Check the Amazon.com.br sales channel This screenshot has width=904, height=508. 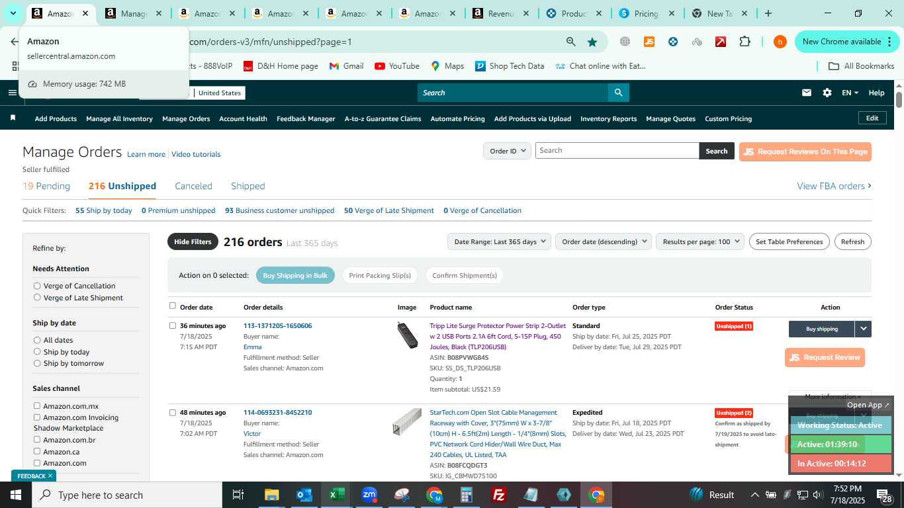(37, 439)
